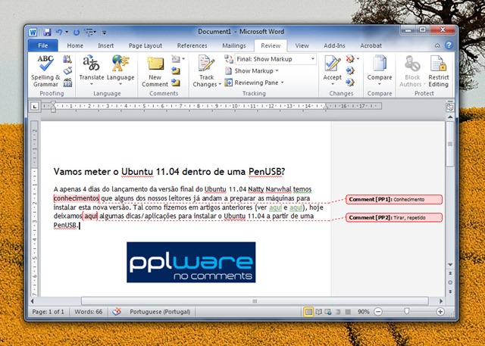
Task: Click the Portuguese (Portugal) language indicator
Action: (160, 312)
